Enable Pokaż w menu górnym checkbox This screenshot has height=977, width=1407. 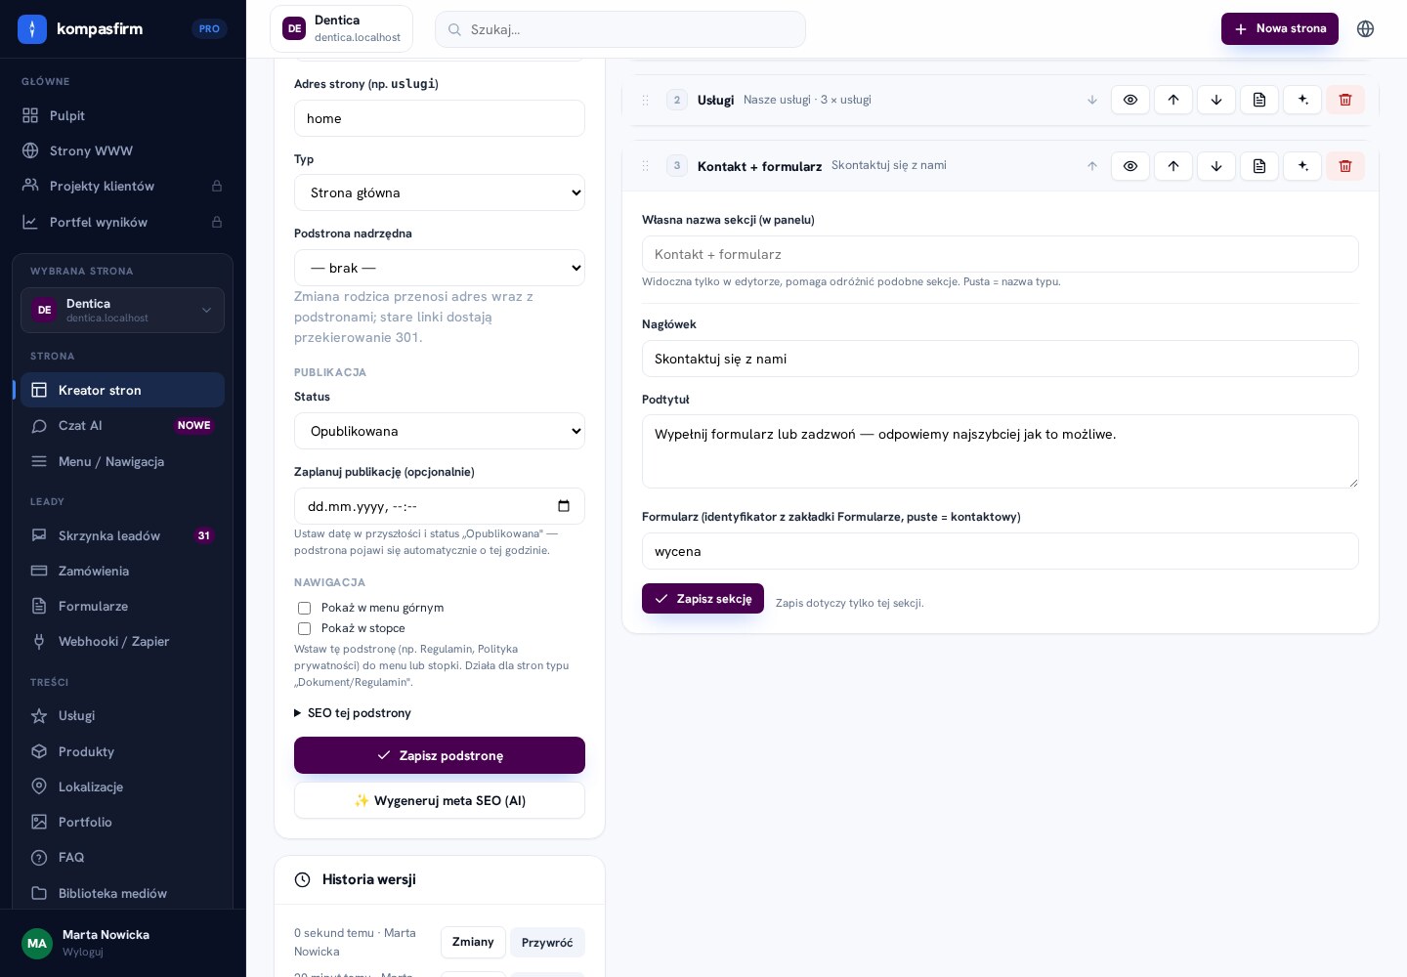(x=304, y=608)
